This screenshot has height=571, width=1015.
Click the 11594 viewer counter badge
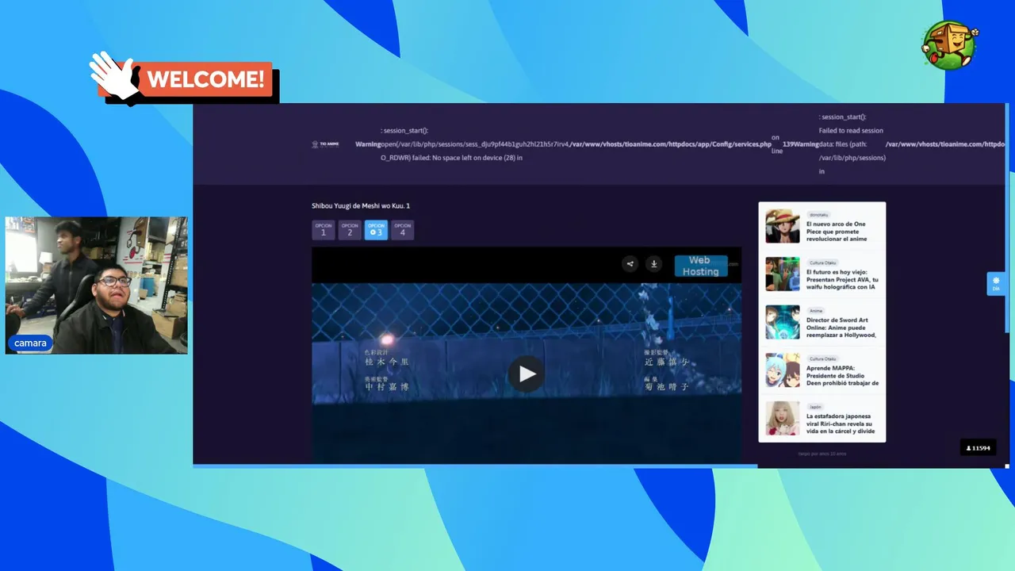(979, 448)
